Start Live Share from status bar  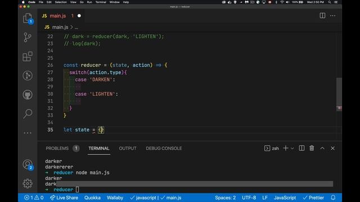pos(64,198)
